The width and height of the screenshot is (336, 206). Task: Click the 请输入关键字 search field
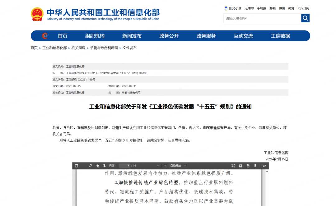point(262,18)
